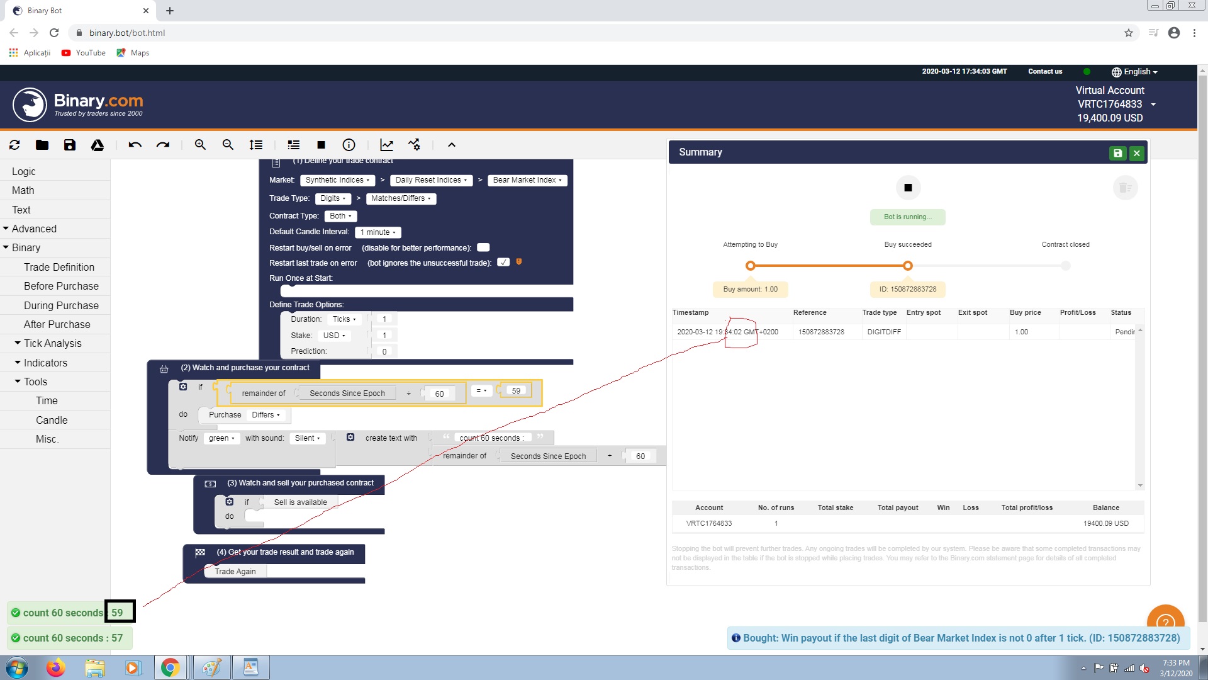Click the info icon in the toolbar
The height and width of the screenshot is (680, 1208).
coord(349,145)
